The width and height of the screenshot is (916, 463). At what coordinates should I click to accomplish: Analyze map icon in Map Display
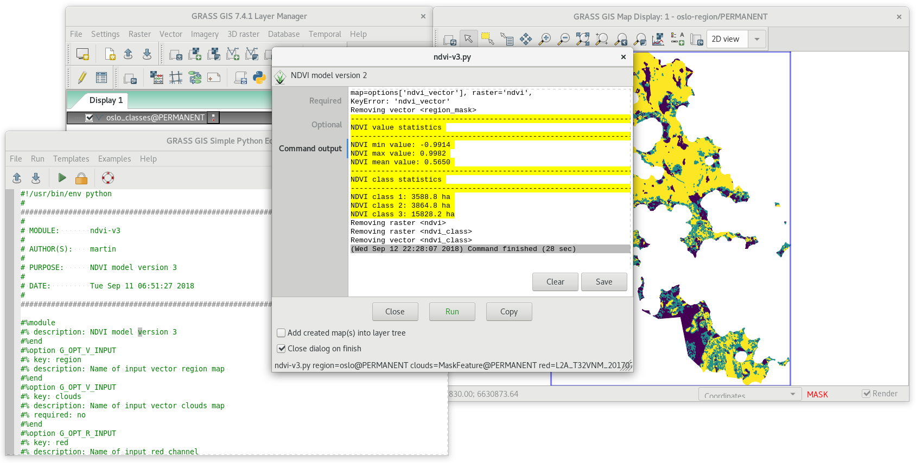pos(658,38)
